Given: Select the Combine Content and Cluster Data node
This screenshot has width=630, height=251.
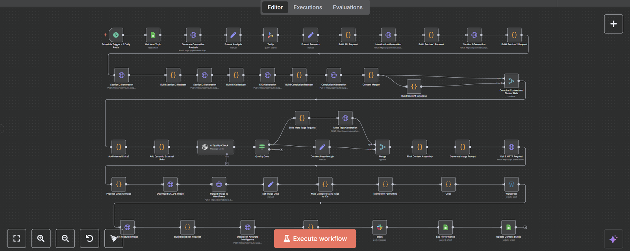Looking at the screenshot, I should (511, 81).
